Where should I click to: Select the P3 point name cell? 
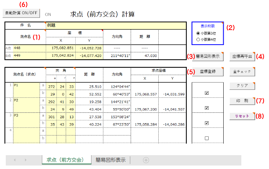click(27, 120)
